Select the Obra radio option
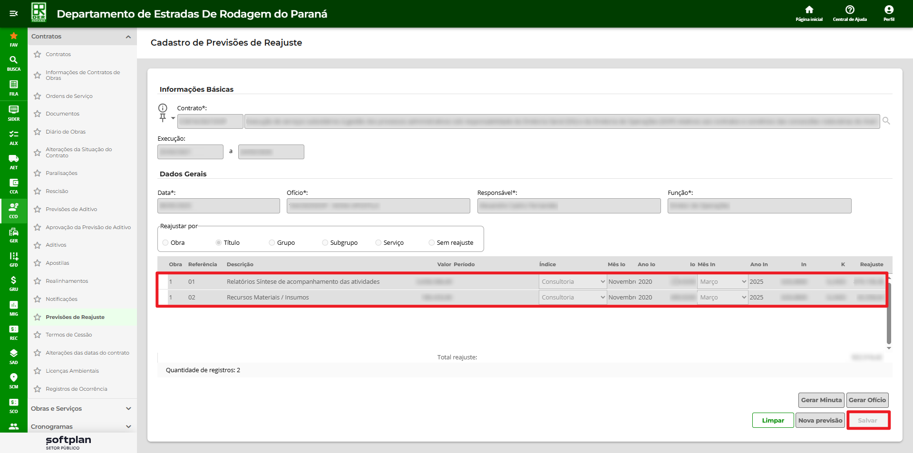The image size is (913, 453). [x=165, y=242]
